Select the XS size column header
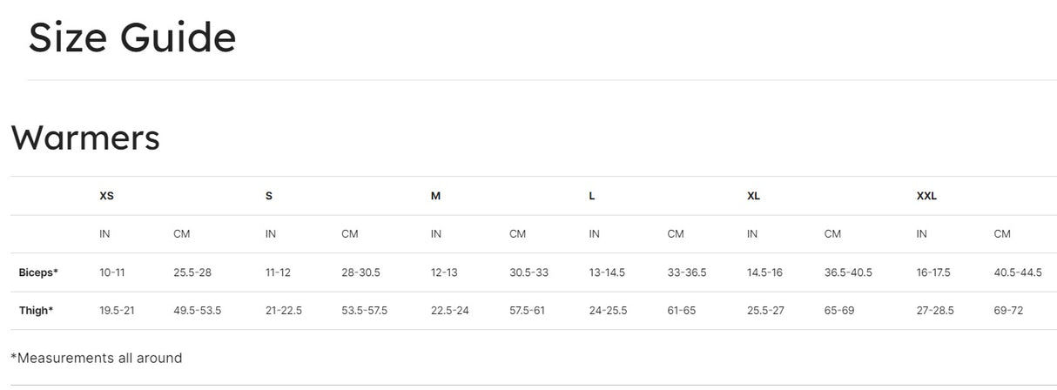Screen dimensions: 1057x390 [106, 196]
